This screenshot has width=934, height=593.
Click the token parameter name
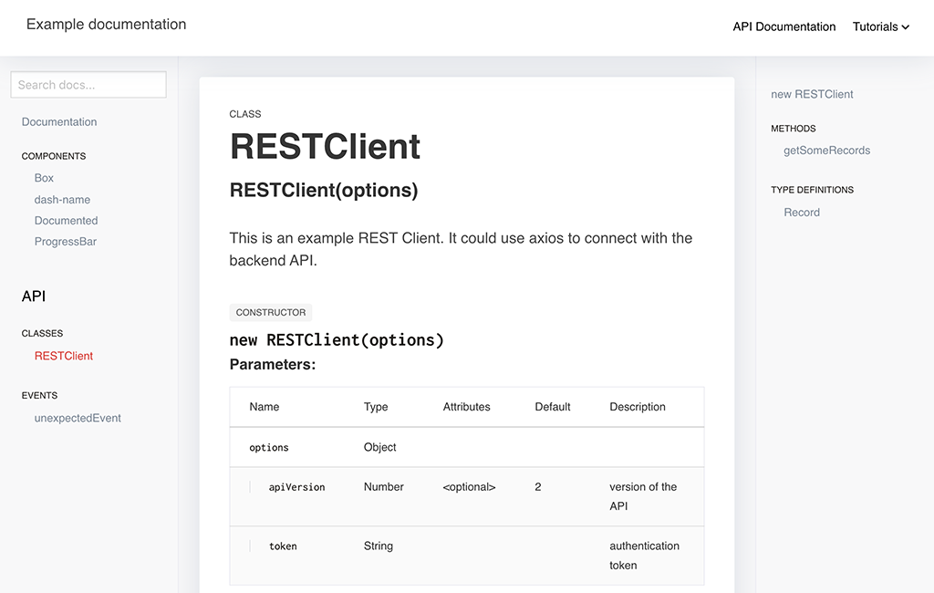283,546
